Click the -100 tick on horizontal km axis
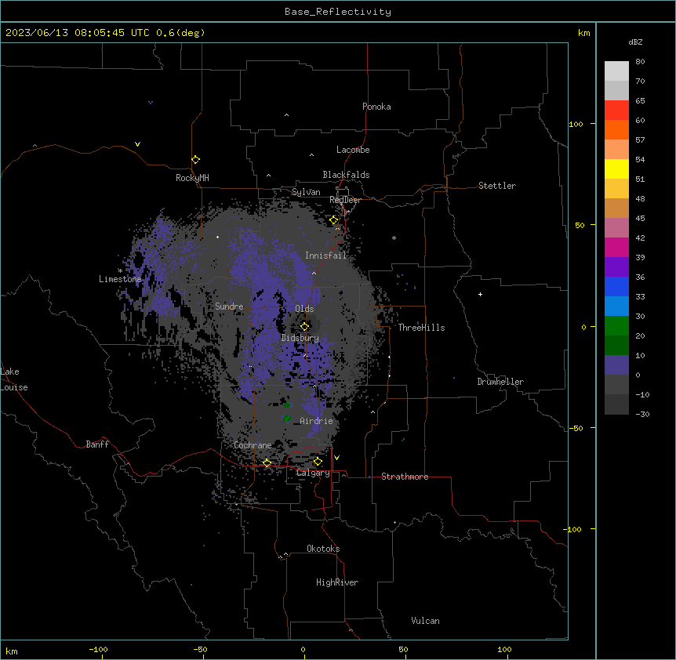The image size is (676, 660). (98, 649)
